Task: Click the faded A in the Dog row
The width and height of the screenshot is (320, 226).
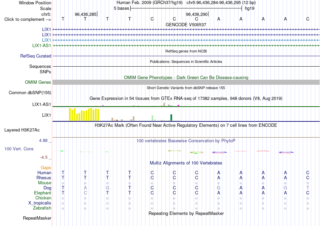Action: (x=85, y=188)
